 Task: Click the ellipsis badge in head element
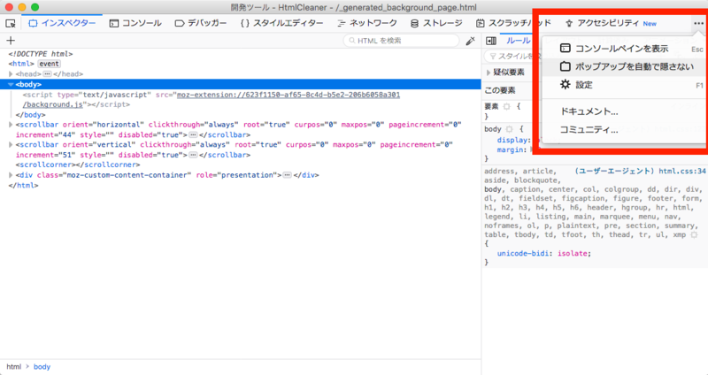point(47,74)
